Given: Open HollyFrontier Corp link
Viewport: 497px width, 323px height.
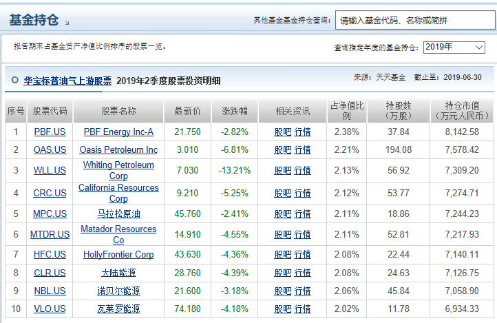Looking at the screenshot, I should 118,254.
